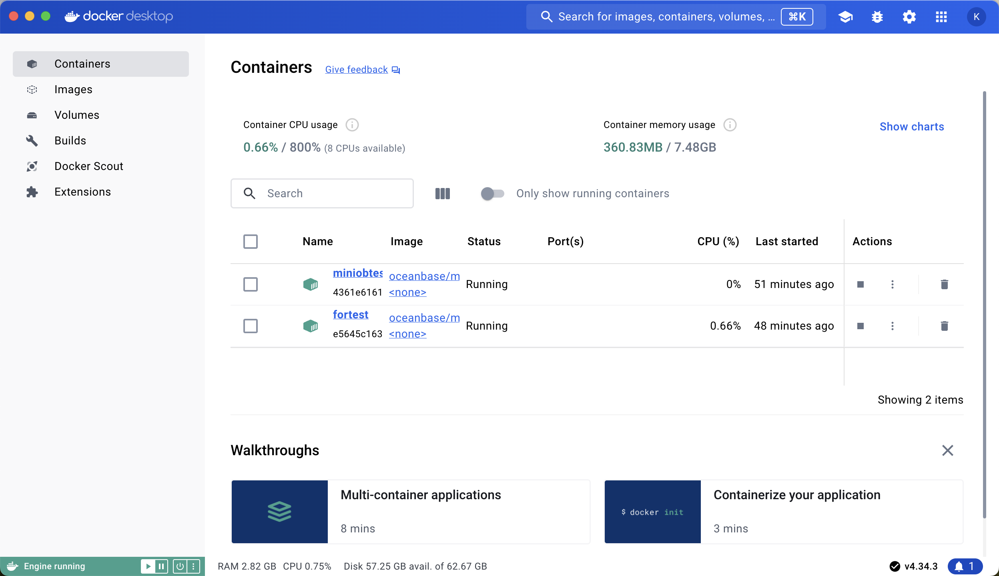Select the fortest container checkbox
Image resolution: width=999 pixels, height=576 pixels.
251,326
